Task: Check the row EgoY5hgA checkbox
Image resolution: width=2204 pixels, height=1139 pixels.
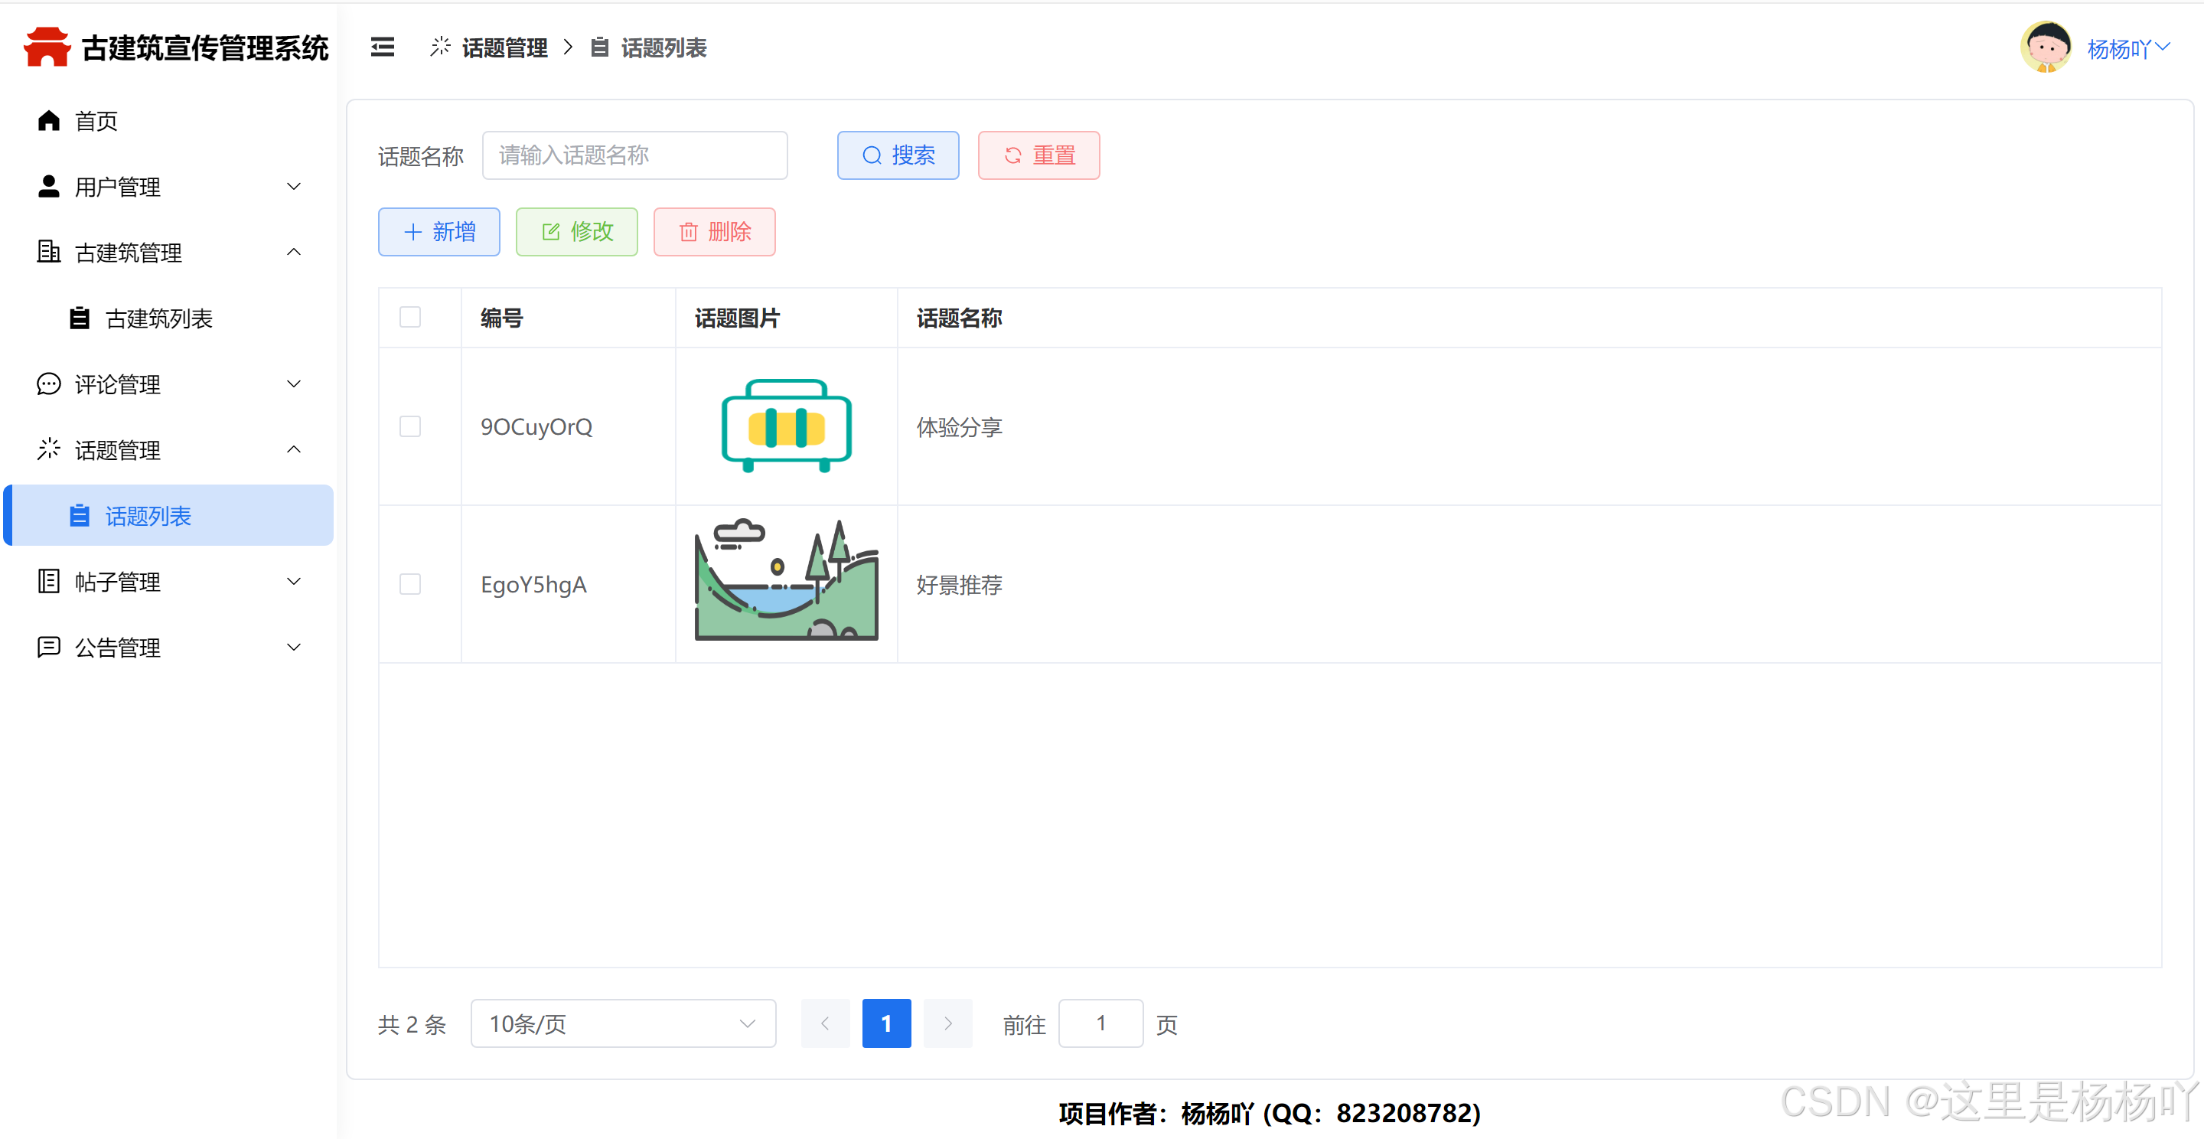Action: click(410, 583)
